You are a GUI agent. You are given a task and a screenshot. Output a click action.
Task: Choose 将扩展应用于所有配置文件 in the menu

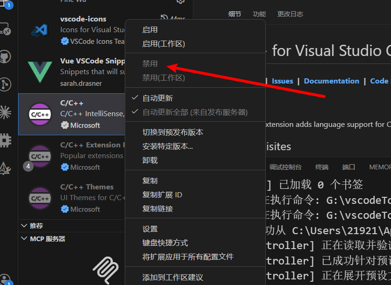tap(195, 257)
